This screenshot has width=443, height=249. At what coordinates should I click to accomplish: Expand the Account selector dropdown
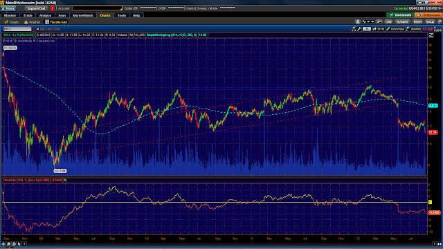(97, 8)
